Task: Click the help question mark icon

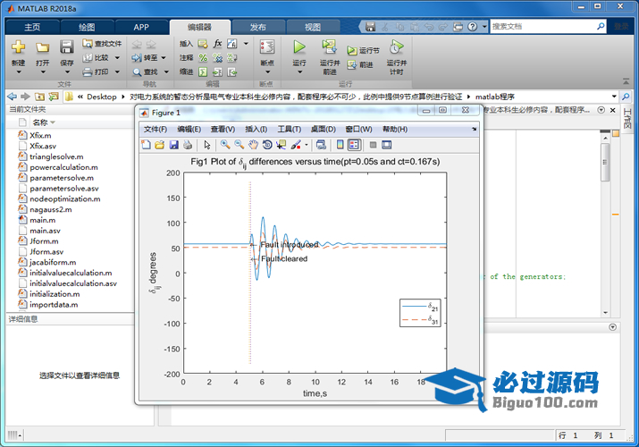Action: 472,27
